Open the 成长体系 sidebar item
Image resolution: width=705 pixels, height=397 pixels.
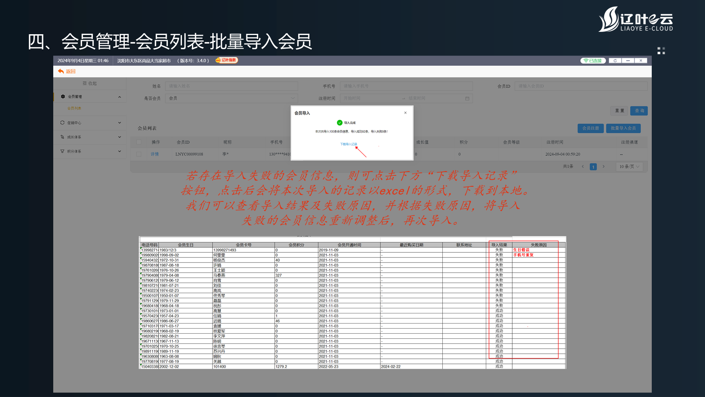coord(90,137)
